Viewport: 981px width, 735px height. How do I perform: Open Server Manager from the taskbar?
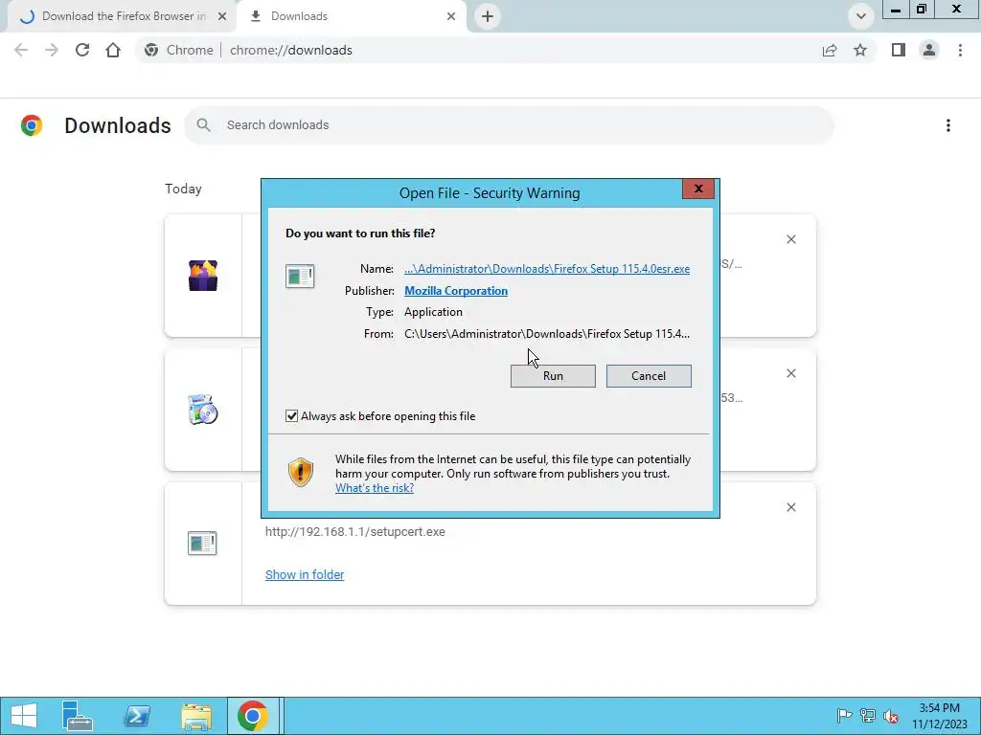point(77,716)
